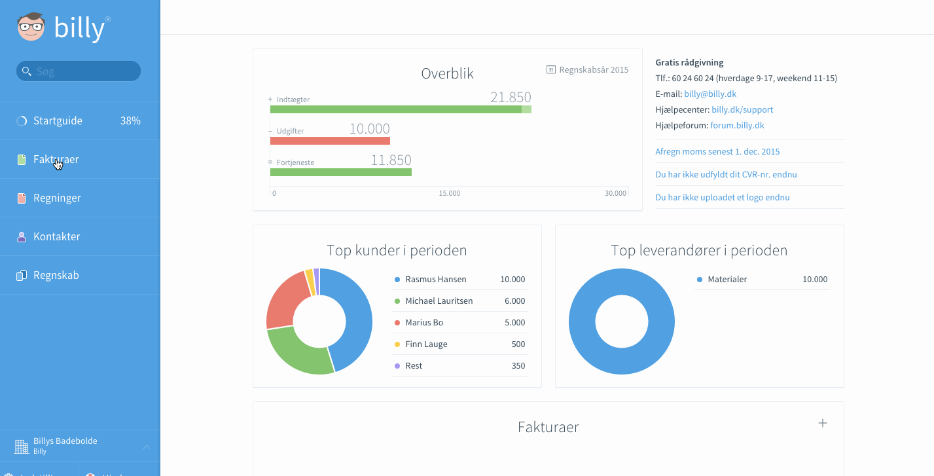Click 'Afregn moms senest 1. dec. 2015'

click(x=717, y=152)
